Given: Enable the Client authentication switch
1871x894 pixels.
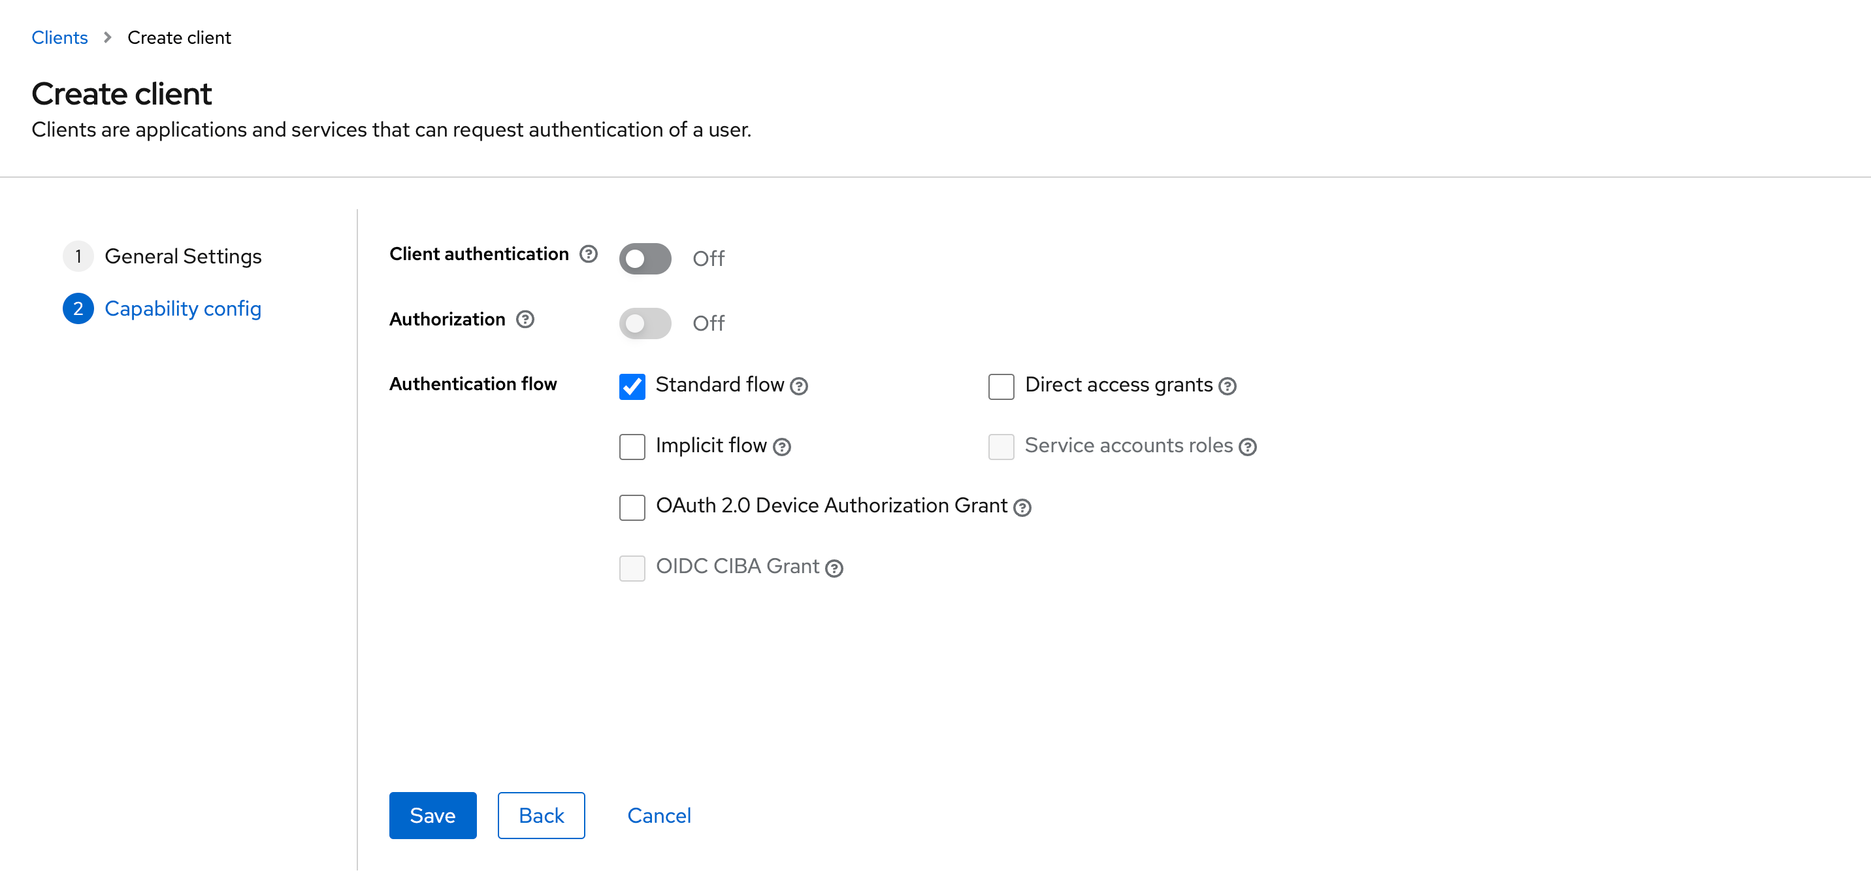Looking at the screenshot, I should (645, 259).
